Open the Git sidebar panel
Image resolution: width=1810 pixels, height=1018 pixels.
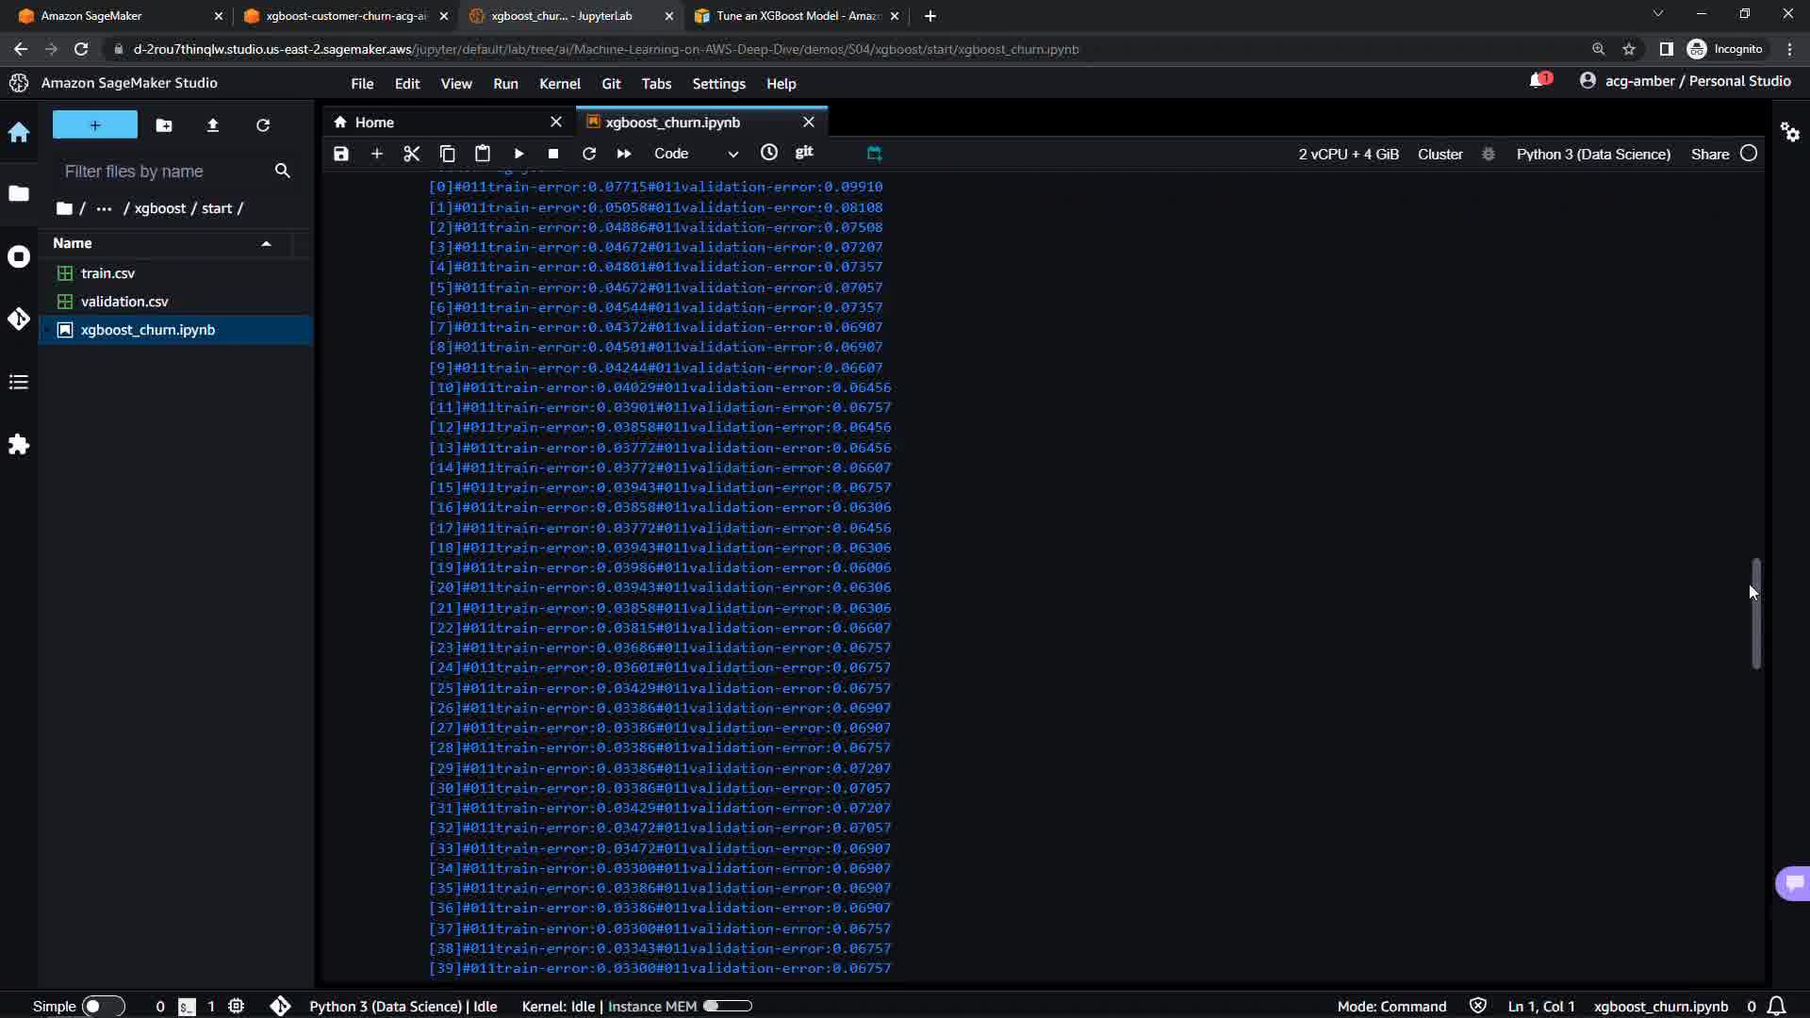click(19, 320)
